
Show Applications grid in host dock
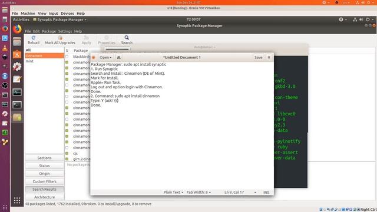point(5,207)
